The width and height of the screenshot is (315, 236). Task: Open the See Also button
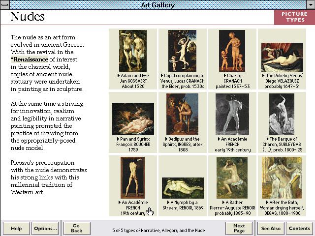click(x=271, y=228)
